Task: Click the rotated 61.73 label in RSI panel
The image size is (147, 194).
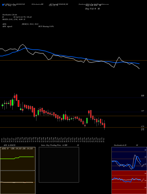Action: pyautogui.click(x=143, y=180)
